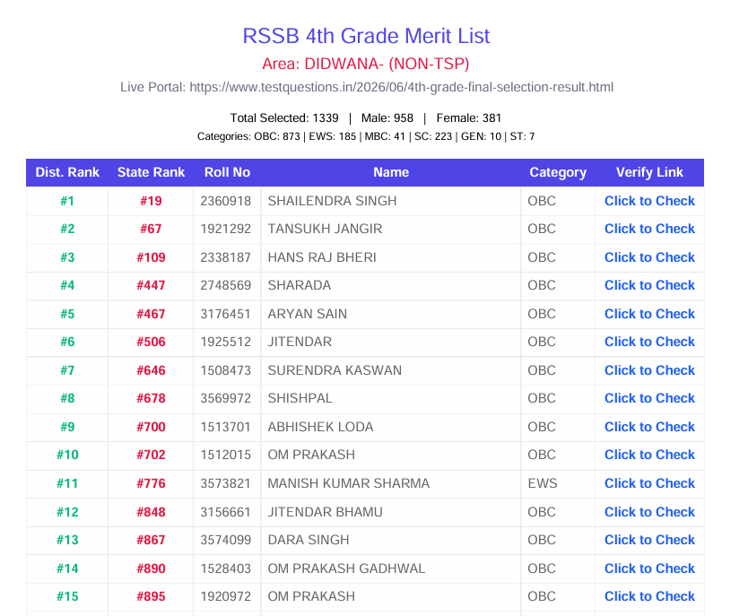The width and height of the screenshot is (748, 616).
Task: Click to Check link for JITENDAR roll 1925512
Action: tap(649, 342)
